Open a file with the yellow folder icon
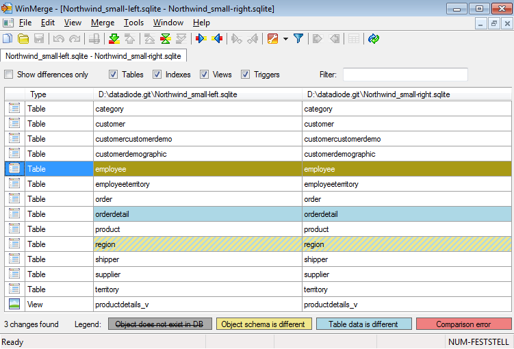The height and width of the screenshot is (349, 514). point(23,39)
